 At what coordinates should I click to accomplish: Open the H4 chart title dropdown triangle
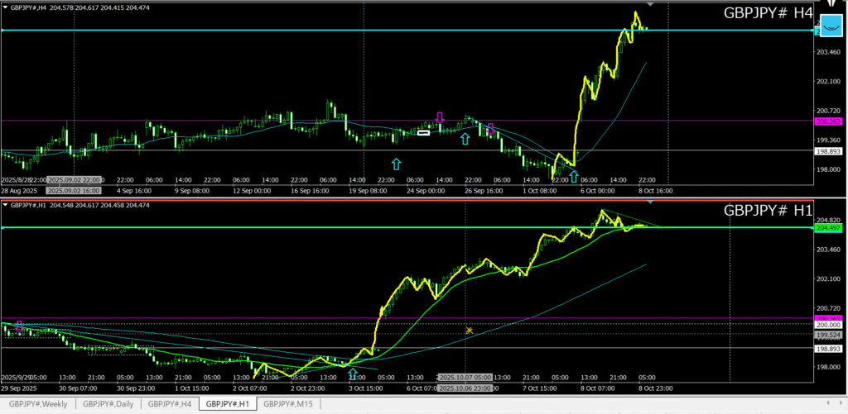click(5, 6)
